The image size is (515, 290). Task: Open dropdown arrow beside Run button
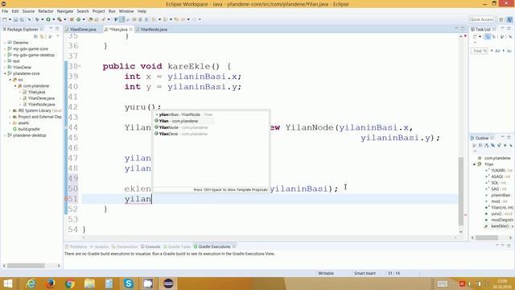[54, 19]
